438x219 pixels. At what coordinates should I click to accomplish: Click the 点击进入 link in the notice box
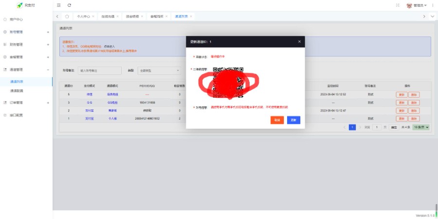click(x=109, y=47)
